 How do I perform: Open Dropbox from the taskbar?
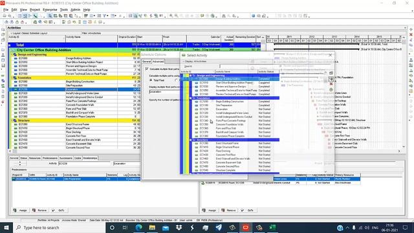point(179,227)
